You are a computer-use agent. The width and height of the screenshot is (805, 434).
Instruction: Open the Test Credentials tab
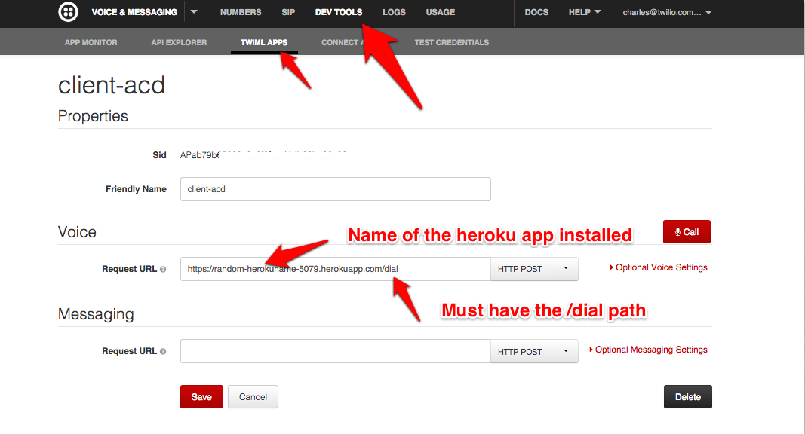[451, 42]
